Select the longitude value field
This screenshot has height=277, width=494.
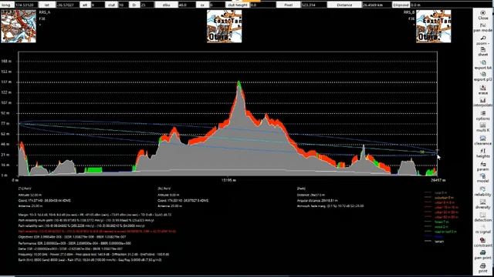pyautogui.click(x=26, y=5)
